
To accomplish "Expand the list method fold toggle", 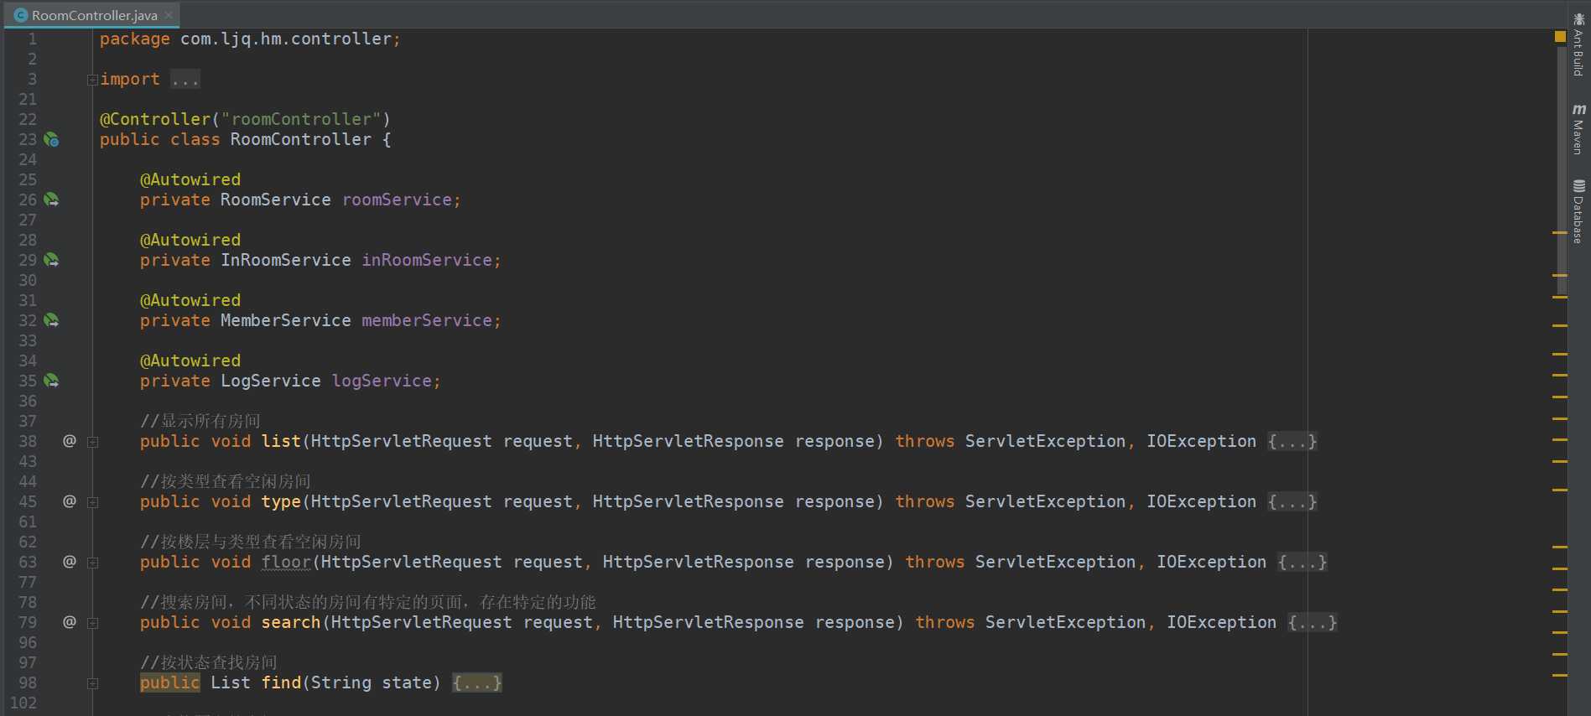I will 92,442.
